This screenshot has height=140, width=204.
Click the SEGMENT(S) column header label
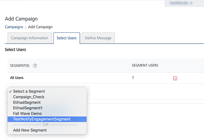point(20,66)
